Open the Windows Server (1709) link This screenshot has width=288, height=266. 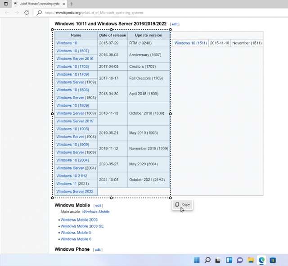pos(70,82)
